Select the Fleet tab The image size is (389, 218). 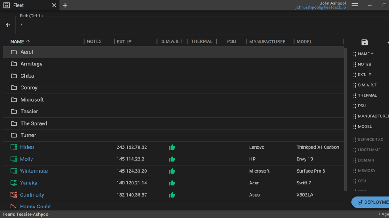(x=18, y=5)
